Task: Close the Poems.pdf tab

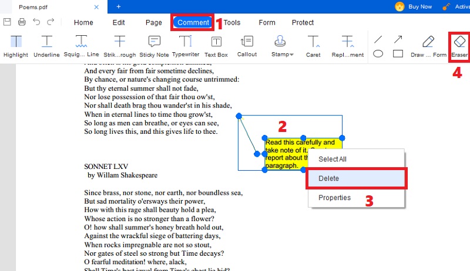Action: point(96,7)
